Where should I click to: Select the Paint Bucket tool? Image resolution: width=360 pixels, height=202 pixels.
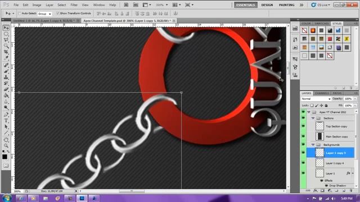[x=6, y=95]
